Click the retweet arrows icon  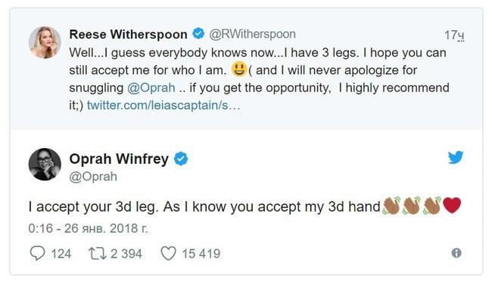coord(98,254)
